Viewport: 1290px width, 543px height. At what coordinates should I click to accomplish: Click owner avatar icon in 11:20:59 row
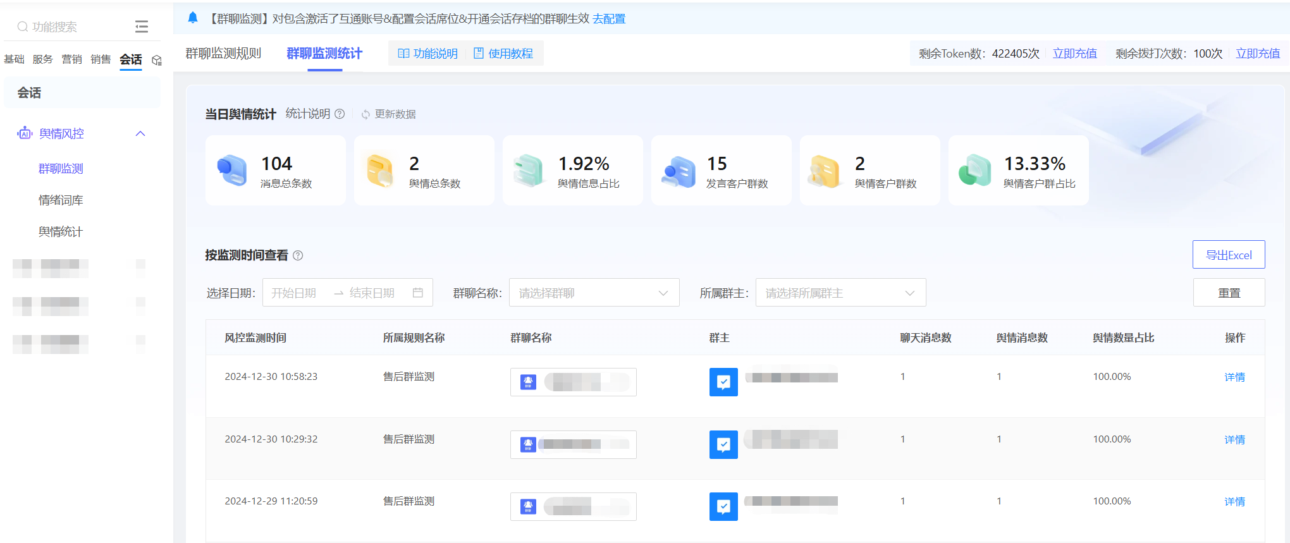(x=723, y=506)
